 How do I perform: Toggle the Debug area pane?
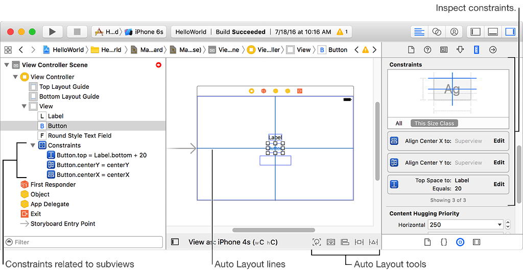[x=493, y=32]
